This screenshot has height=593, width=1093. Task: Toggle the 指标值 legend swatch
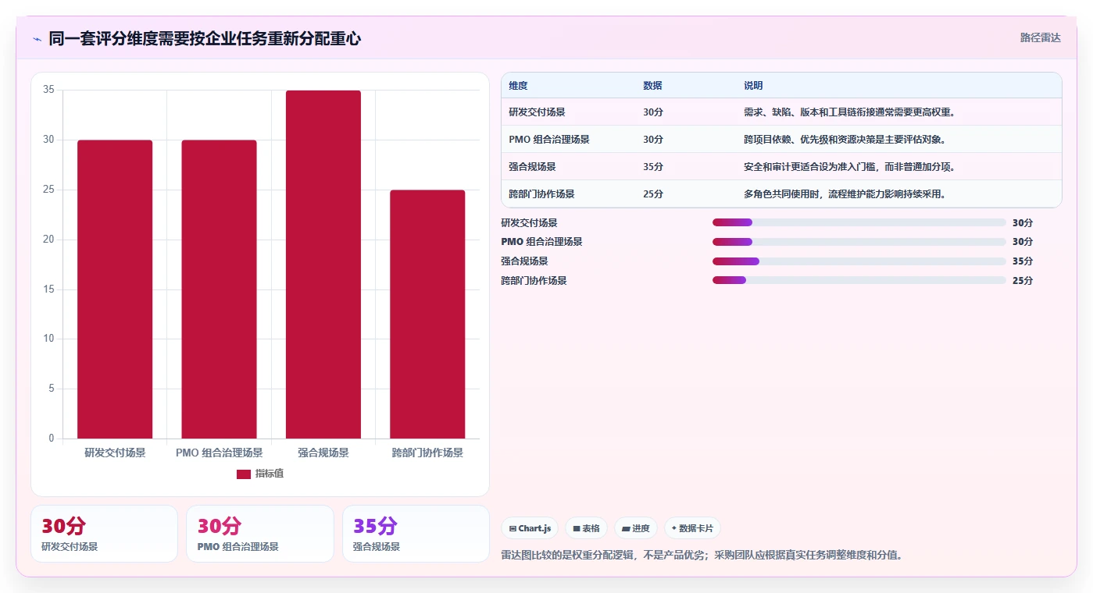point(244,474)
